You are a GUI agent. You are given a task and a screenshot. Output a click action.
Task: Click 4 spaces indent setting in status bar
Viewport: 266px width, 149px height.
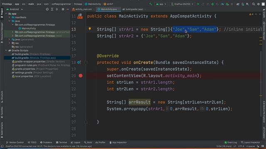coord(251,146)
